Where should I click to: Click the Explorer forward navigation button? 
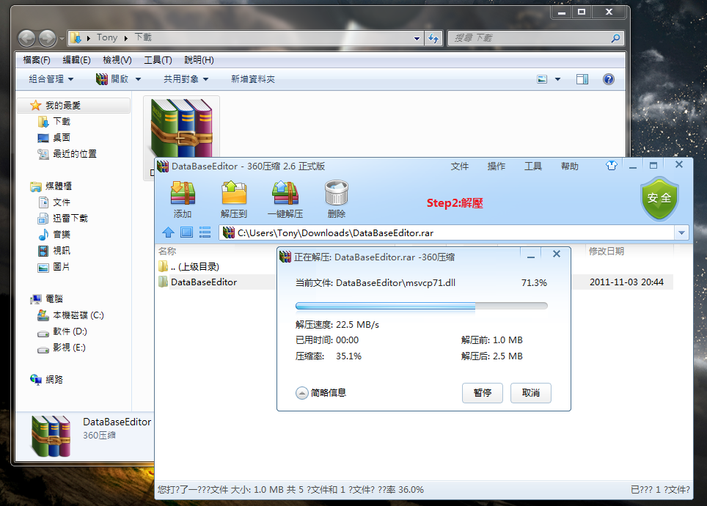click(48, 38)
